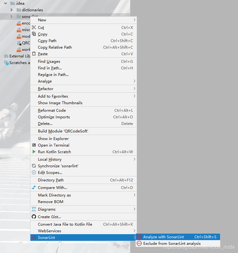Click the Exclude from SonarLint analysis icon
The height and width of the screenshot is (253, 238).
point(139,243)
